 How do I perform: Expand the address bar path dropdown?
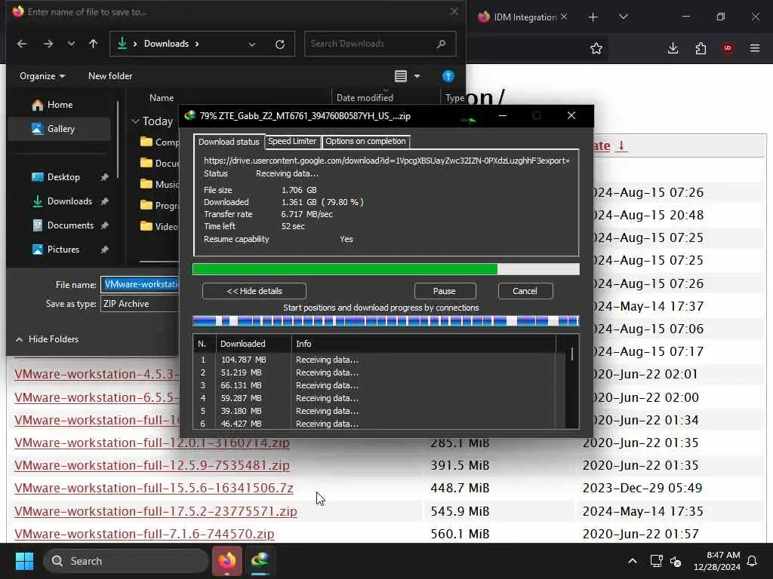pos(252,44)
